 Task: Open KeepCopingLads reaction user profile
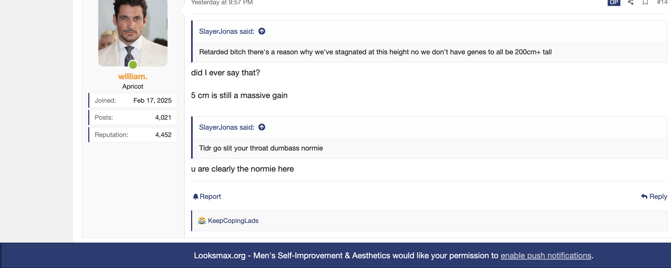[x=233, y=221]
